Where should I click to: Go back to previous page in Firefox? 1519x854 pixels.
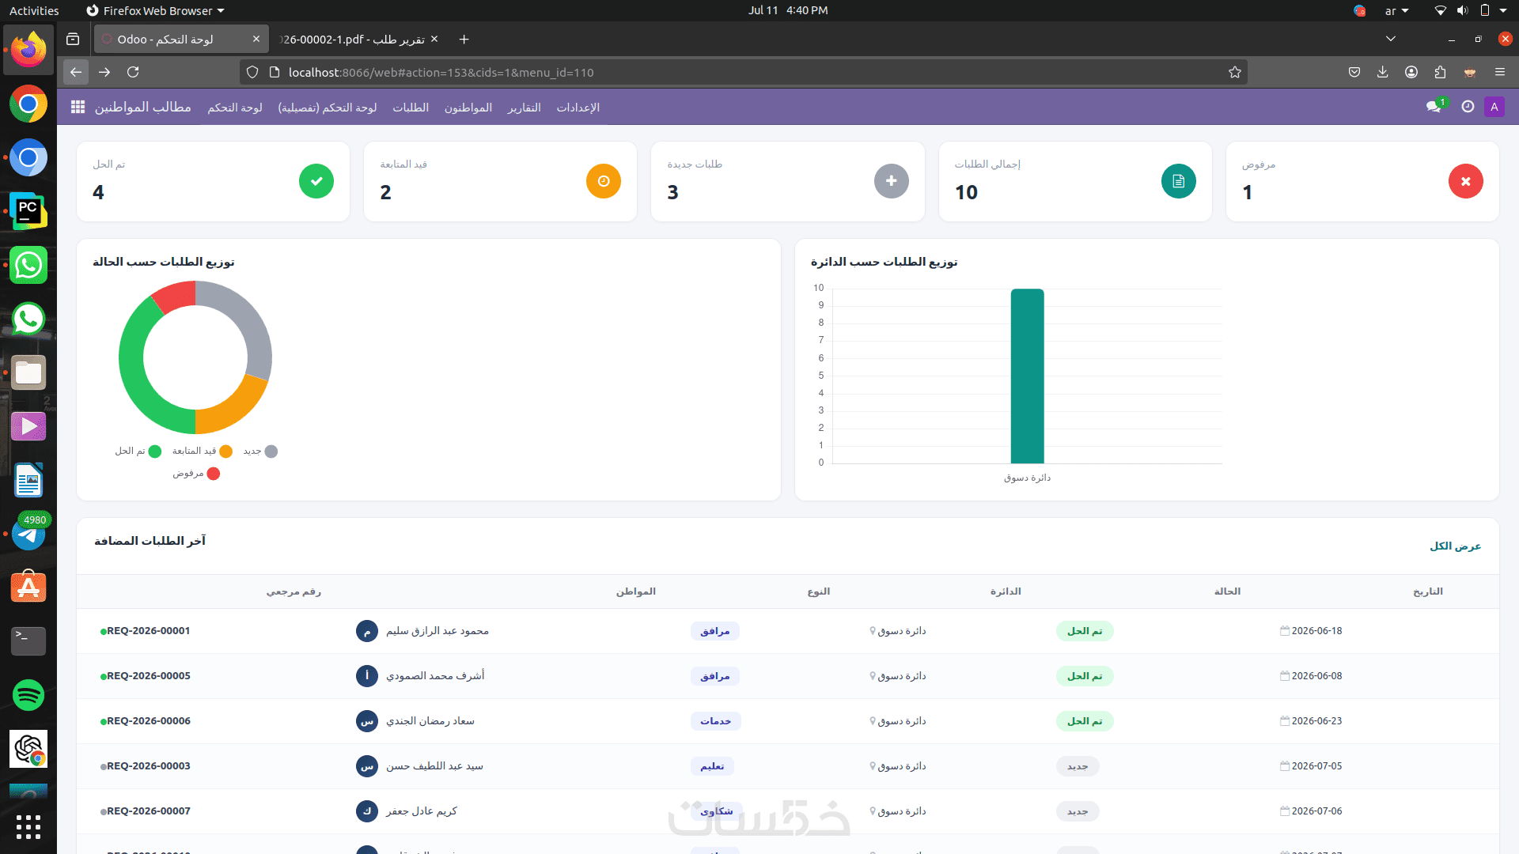tap(76, 72)
